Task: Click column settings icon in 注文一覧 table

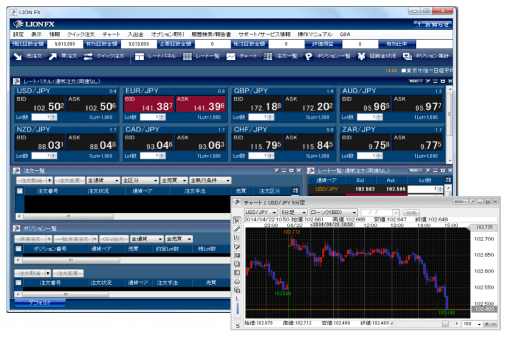Action: click(x=295, y=191)
